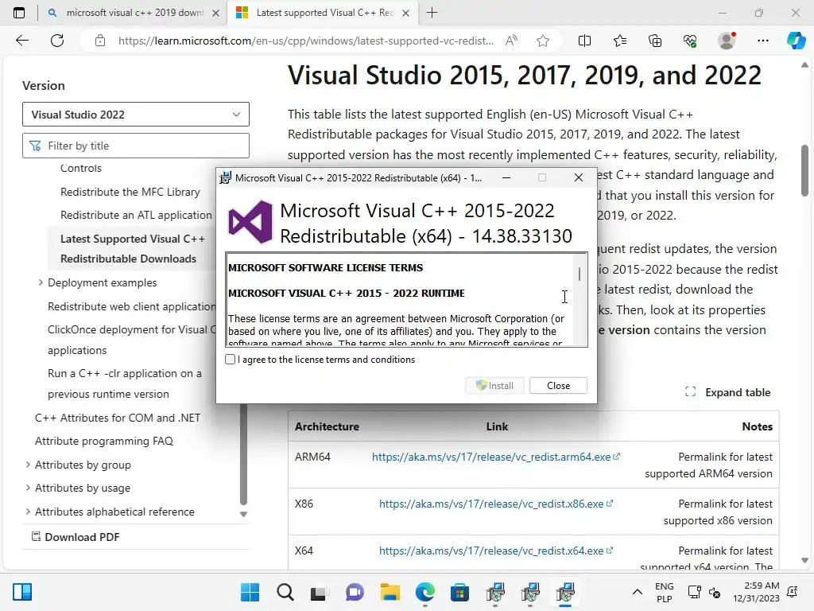Open the Widgets icon on the taskbar

click(22, 592)
